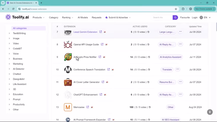Viewport: 217px width, 122px height.
Task: View user history icon for Memowise row
Action: click(x=150, y=107)
